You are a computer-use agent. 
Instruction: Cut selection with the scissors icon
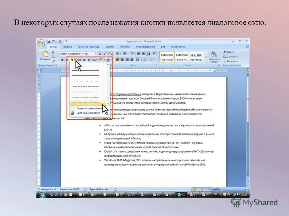coord(53,52)
